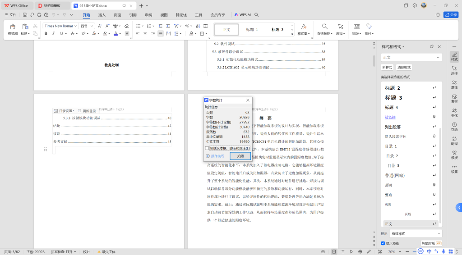This screenshot has height=255, width=462.
Task: Open the Help (帮助) sidebar panel
Action: [x=454, y=125]
